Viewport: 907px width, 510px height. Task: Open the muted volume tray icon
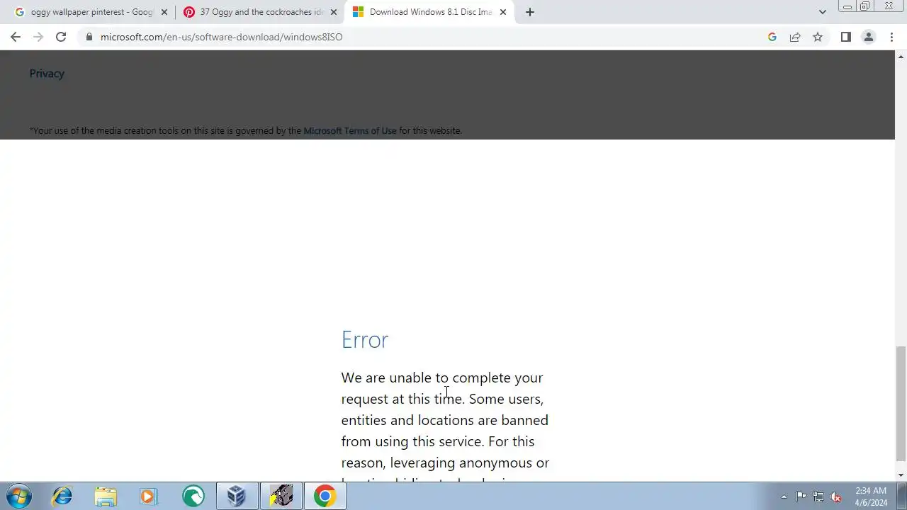point(835,497)
